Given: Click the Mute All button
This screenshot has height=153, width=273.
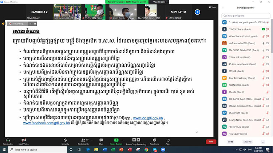Looking at the screenshot, I should [x=247, y=141].
